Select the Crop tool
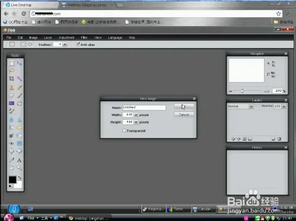Screen dimensions: 296x221 [x=12, y=79]
